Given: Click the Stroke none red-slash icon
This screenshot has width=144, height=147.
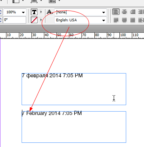Looking at the screenshot, I should 34,20.
